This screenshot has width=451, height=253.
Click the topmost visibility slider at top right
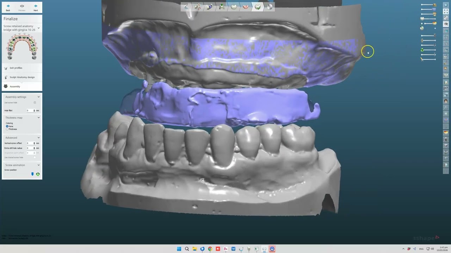pyautogui.click(x=429, y=5)
